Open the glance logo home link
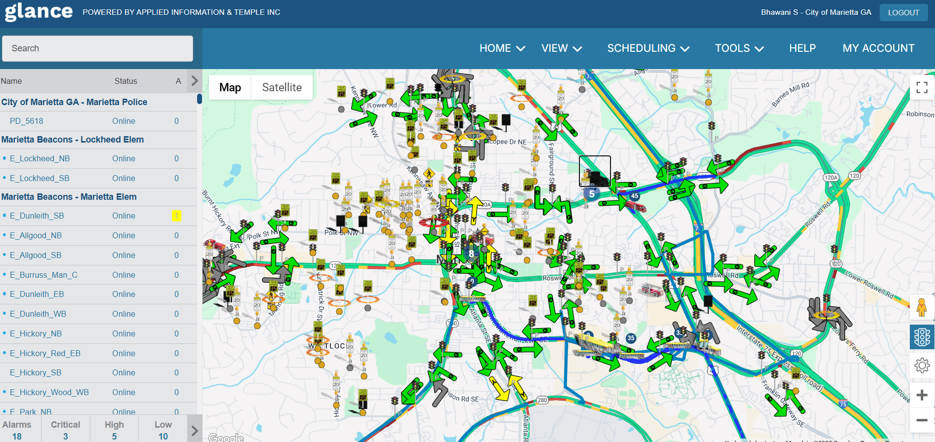The image size is (935, 442). point(39,12)
